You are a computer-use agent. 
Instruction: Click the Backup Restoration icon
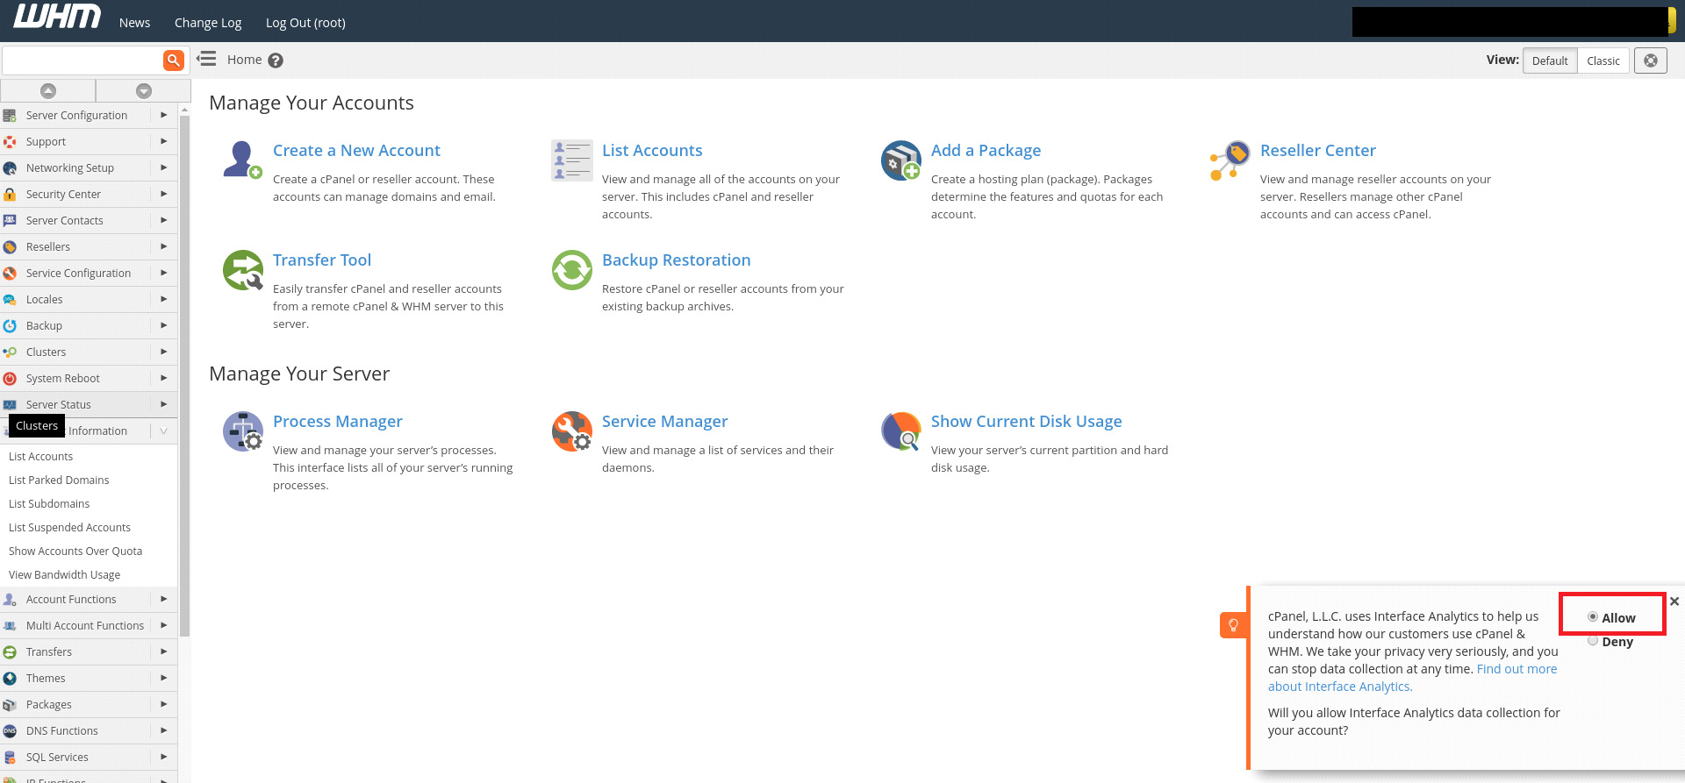click(571, 270)
